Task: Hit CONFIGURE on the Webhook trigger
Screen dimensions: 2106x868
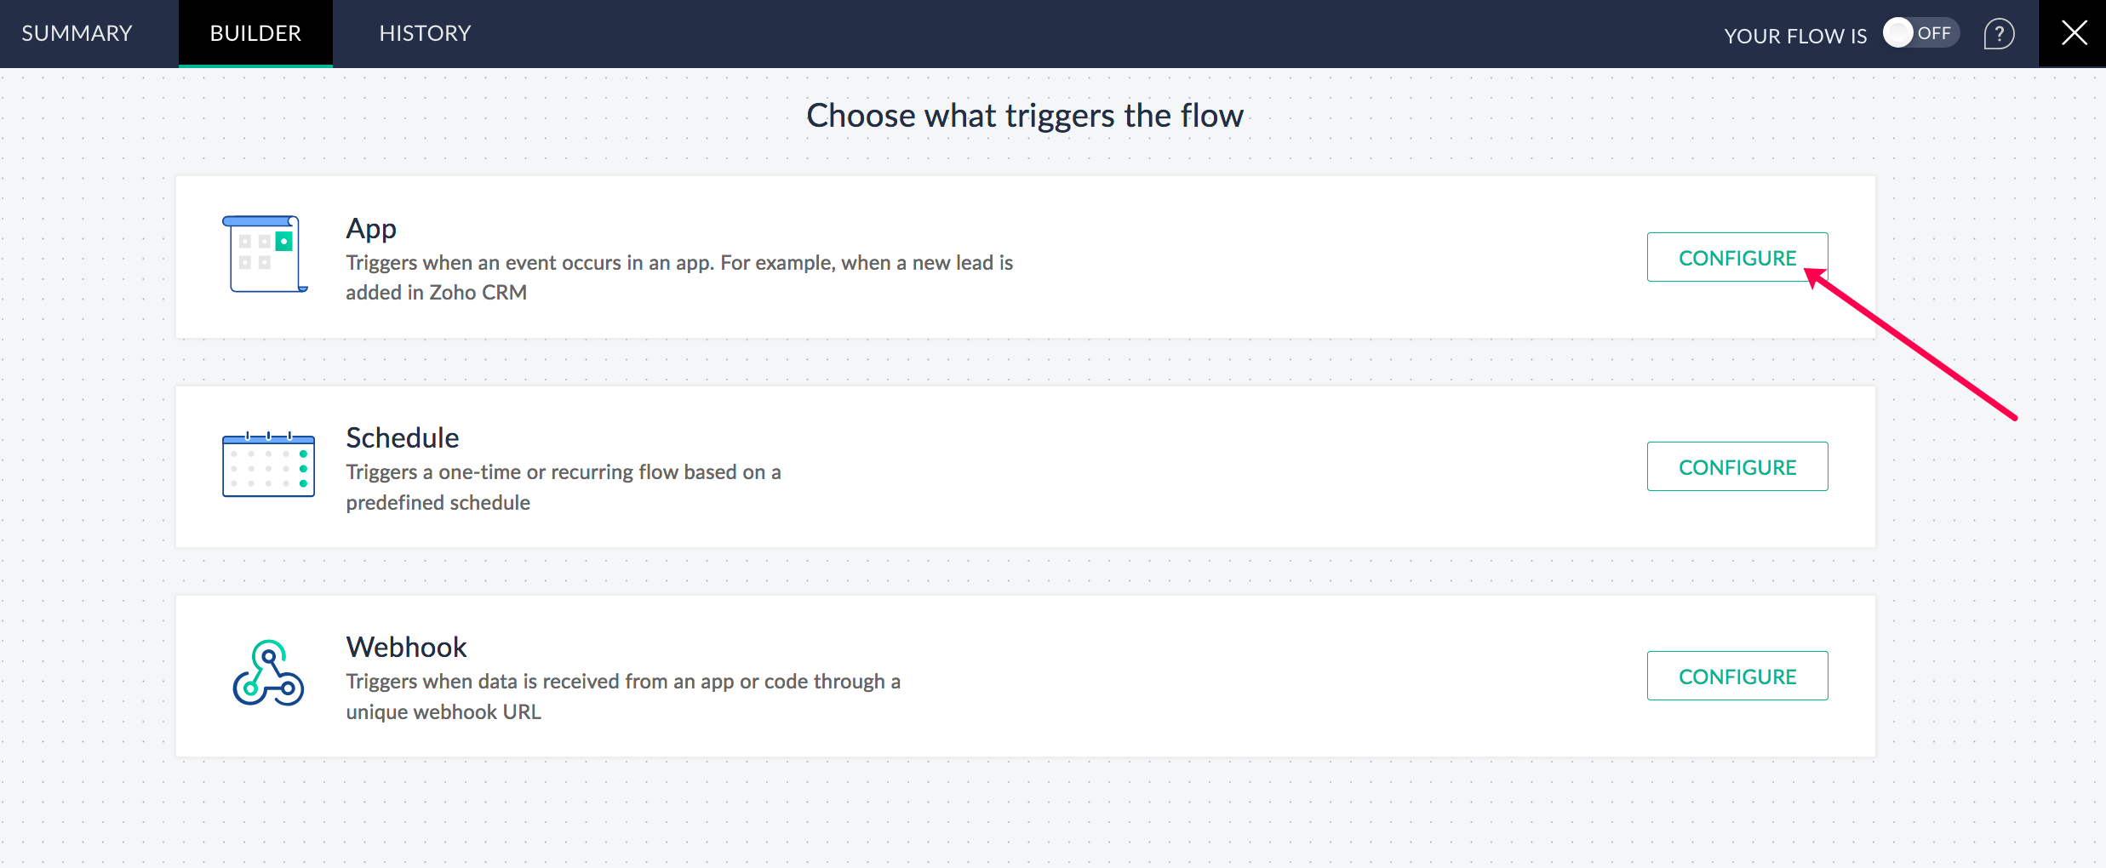Action: [x=1737, y=676]
